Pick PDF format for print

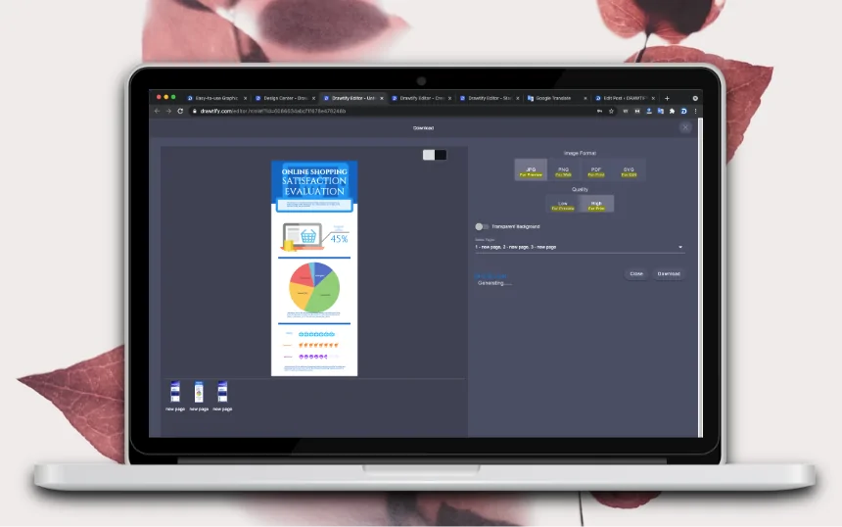click(596, 169)
